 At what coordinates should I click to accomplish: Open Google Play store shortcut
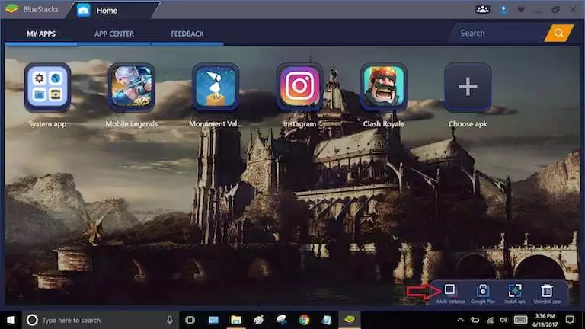coord(482,290)
